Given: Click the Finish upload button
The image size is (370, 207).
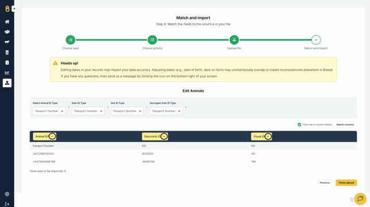Looking at the screenshot, I should [346, 183].
